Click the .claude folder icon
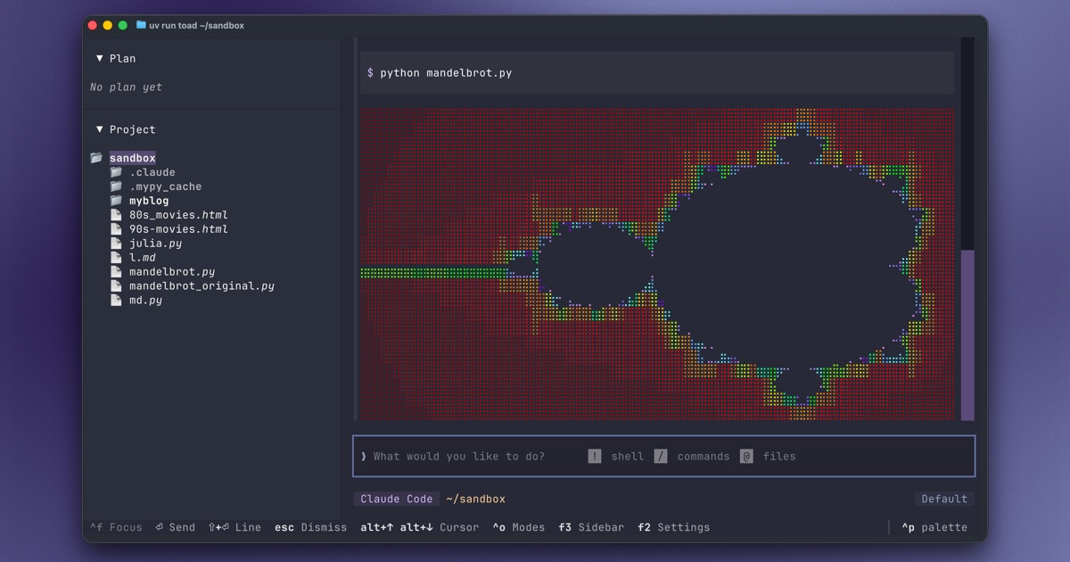Screen dimensions: 1070x562 click(116, 171)
